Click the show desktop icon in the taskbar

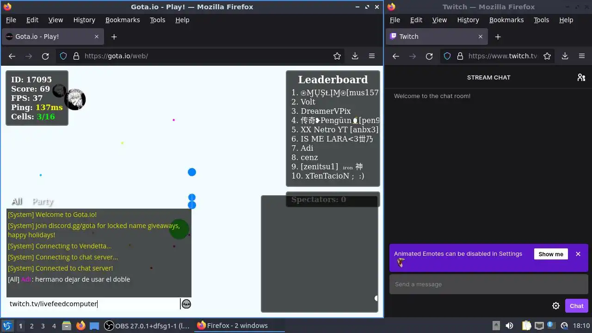coord(94,326)
